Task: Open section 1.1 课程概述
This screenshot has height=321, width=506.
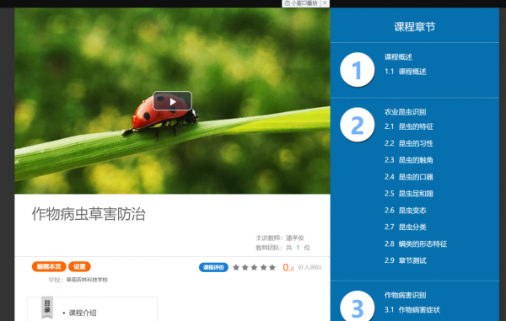Action: coord(406,72)
